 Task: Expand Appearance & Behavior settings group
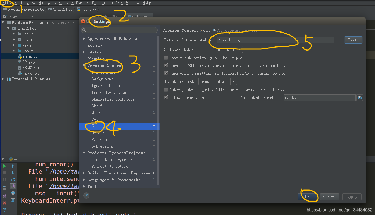pyautogui.click(x=84, y=39)
